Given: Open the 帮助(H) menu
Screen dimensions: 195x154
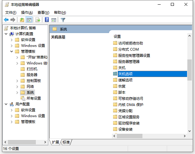Looking at the screenshot, I should [x=60, y=12].
